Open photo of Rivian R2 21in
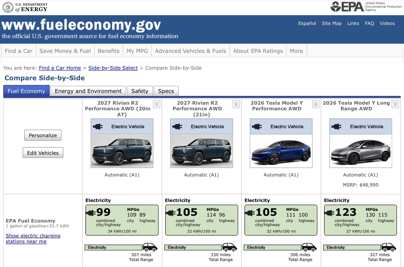The height and width of the screenshot is (267, 404). (x=201, y=151)
